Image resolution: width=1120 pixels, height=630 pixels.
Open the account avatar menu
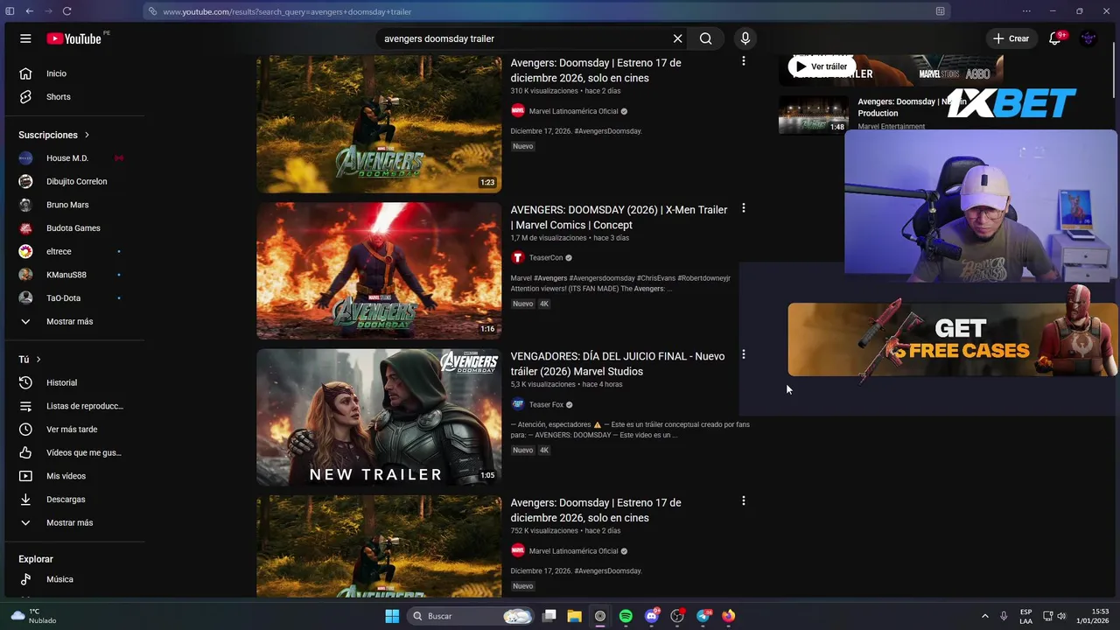(1088, 38)
